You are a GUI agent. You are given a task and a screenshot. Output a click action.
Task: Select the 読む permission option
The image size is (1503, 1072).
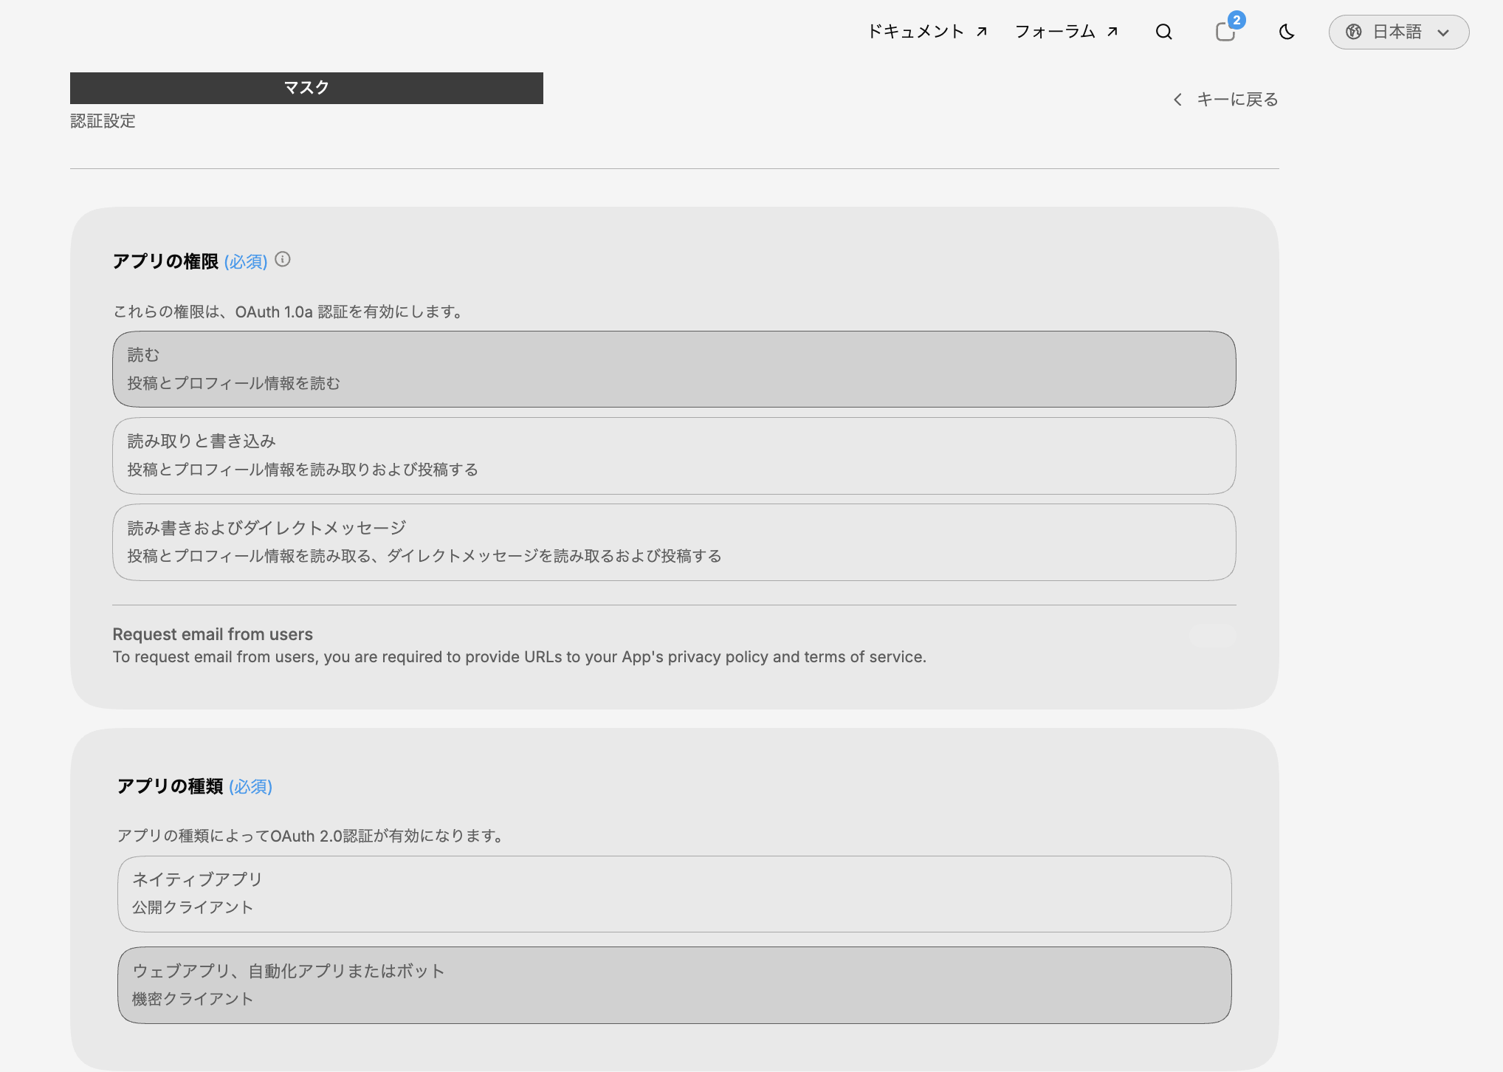click(x=674, y=369)
